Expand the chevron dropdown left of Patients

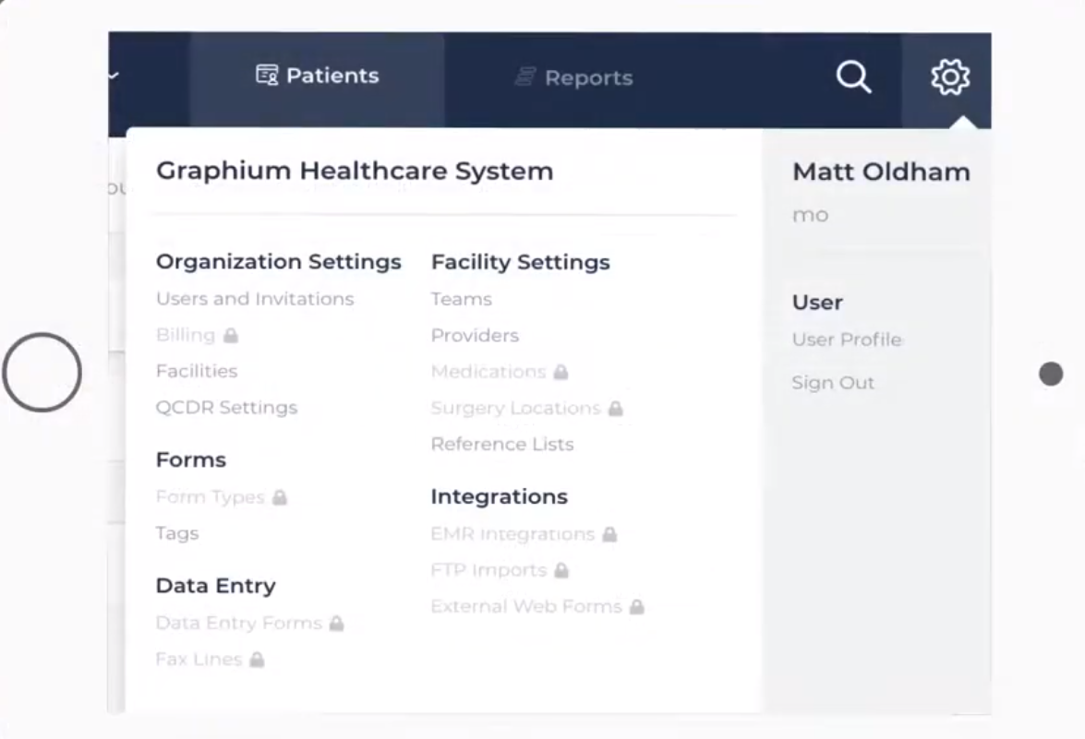click(114, 76)
